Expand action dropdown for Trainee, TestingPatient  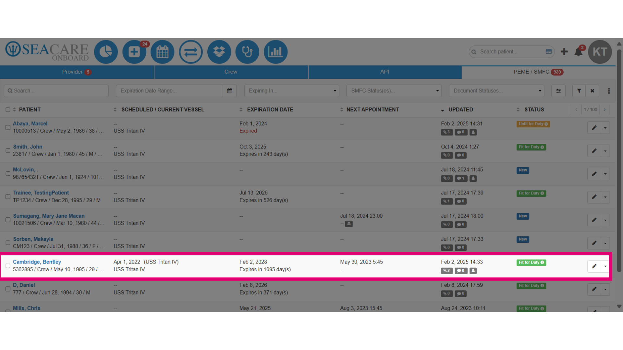pyautogui.click(x=605, y=197)
